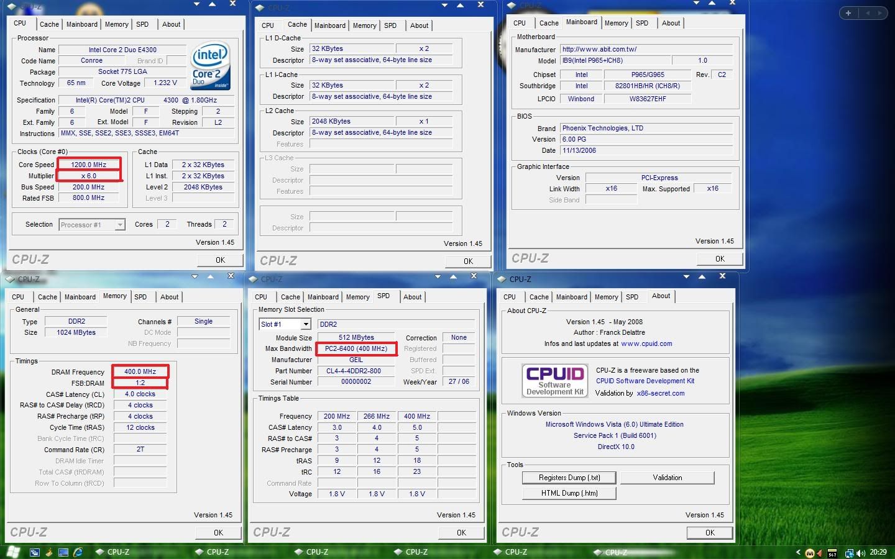
Task: Open the Mainboard tab in the Processor info window
Action: [82, 24]
